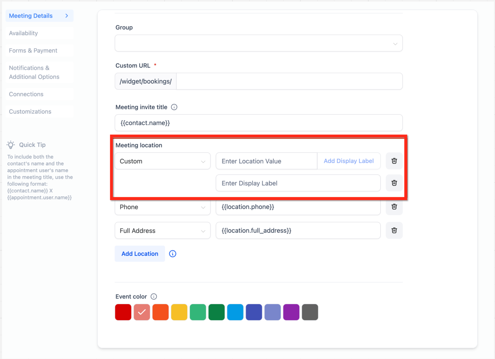Click the Add Location button
The height and width of the screenshot is (359, 495).
point(140,254)
